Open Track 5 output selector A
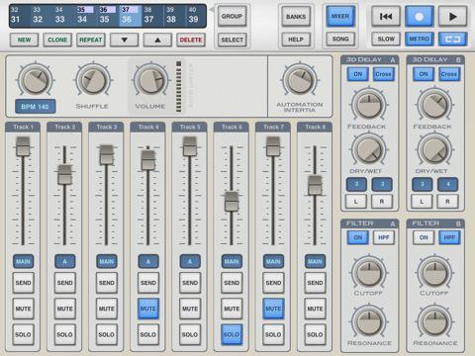This screenshot has width=475, height=356. point(190,261)
